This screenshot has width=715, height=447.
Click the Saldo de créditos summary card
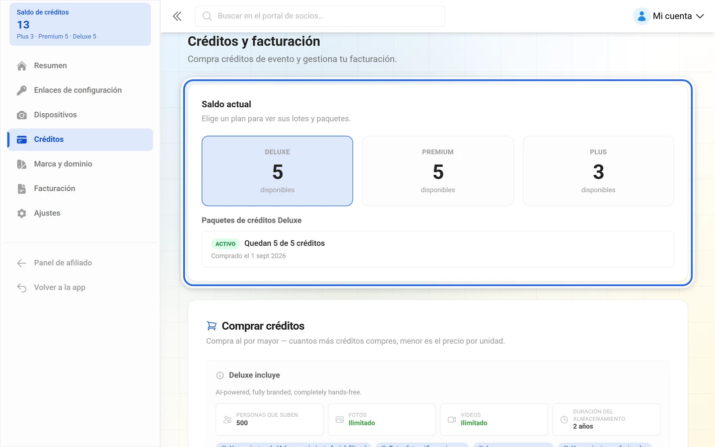point(80,24)
